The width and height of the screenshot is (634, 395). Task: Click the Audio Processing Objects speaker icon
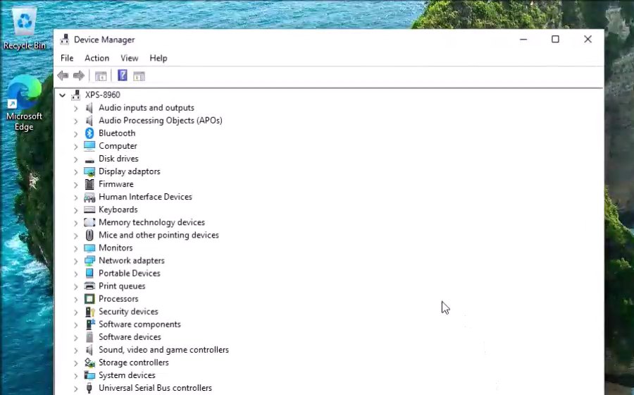coord(89,120)
